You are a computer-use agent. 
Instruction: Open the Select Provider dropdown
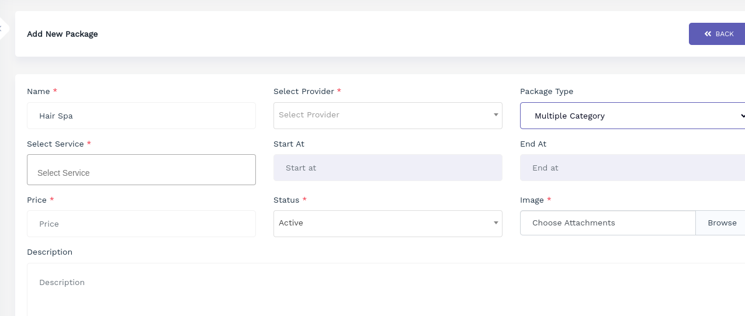point(388,116)
